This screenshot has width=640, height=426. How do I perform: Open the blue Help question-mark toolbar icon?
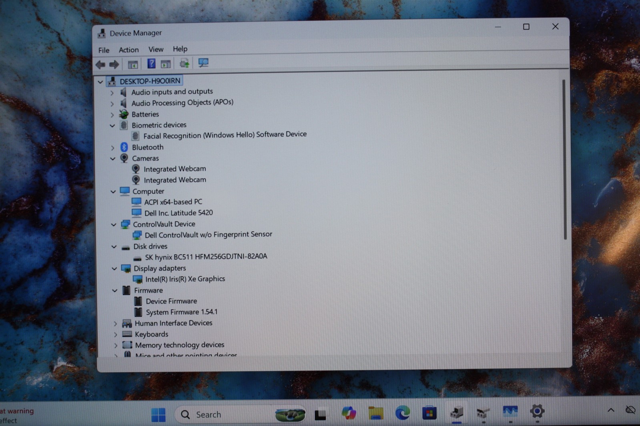click(x=151, y=63)
